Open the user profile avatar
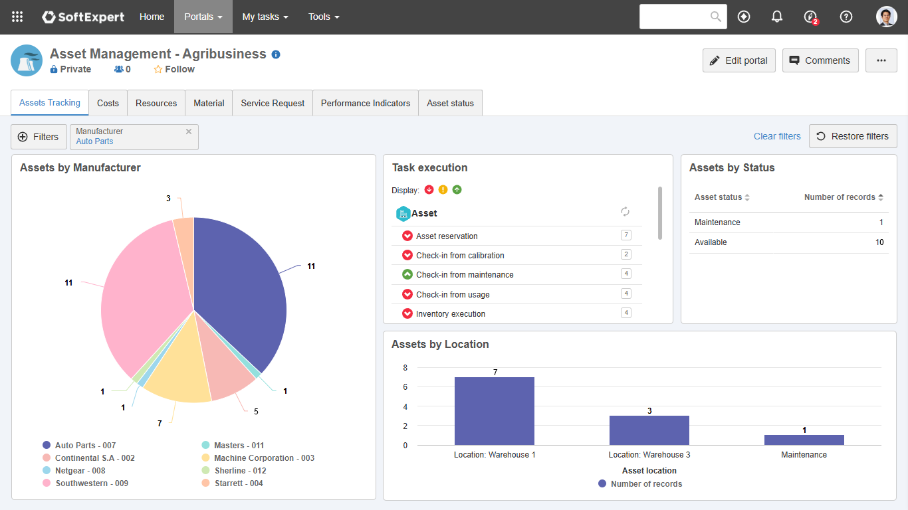 point(887,17)
